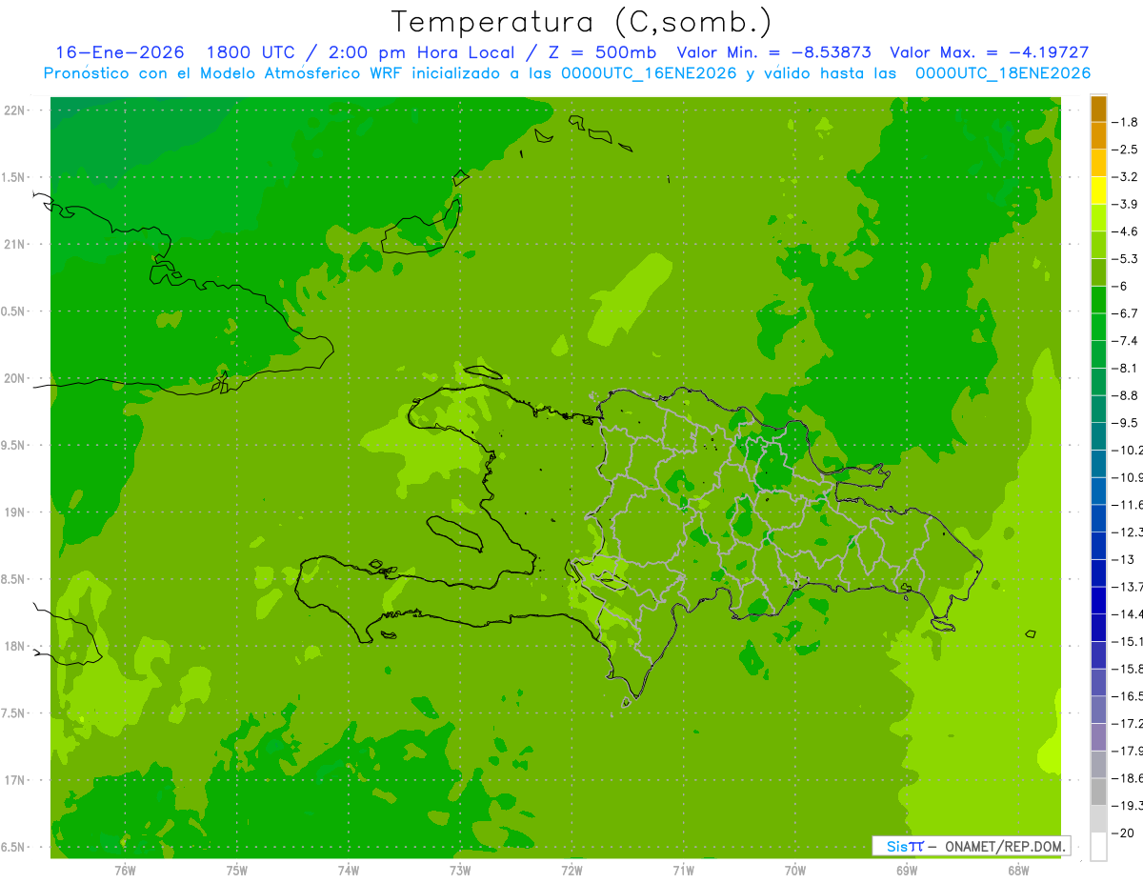Click the "68W" longitude label
The height and width of the screenshot is (883, 1143).
[1018, 871]
